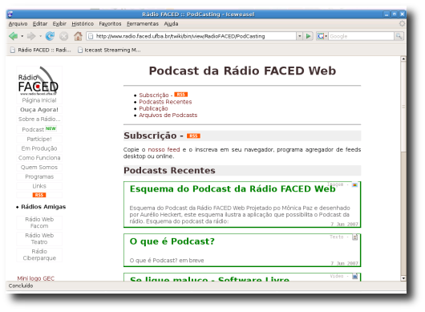425x312 pixels.
Task: Open the Rádio FACED bookmark
Action: tap(40, 50)
